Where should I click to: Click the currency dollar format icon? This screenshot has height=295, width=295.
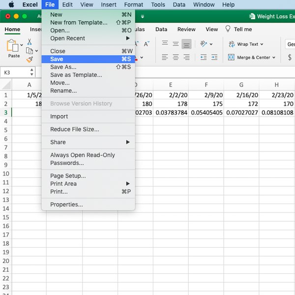(x=290, y=57)
